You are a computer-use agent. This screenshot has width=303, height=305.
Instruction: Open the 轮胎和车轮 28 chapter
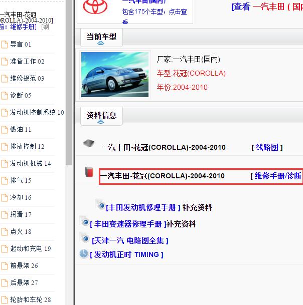pyautogui.click(x=31, y=300)
